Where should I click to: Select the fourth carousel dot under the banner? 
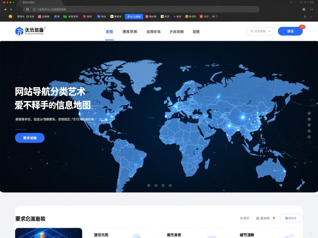click(169, 185)
